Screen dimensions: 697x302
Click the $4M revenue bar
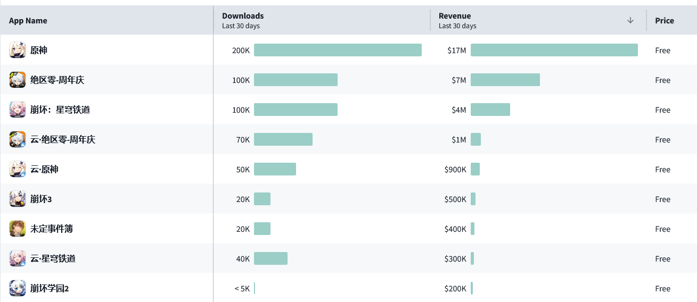tap(490, 110)
